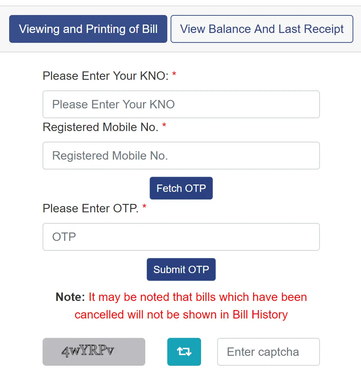Click the 4wYRPv captcha image
Image resolution: width=361 pixels, height=380 pixels.
[x=94, y=352]
